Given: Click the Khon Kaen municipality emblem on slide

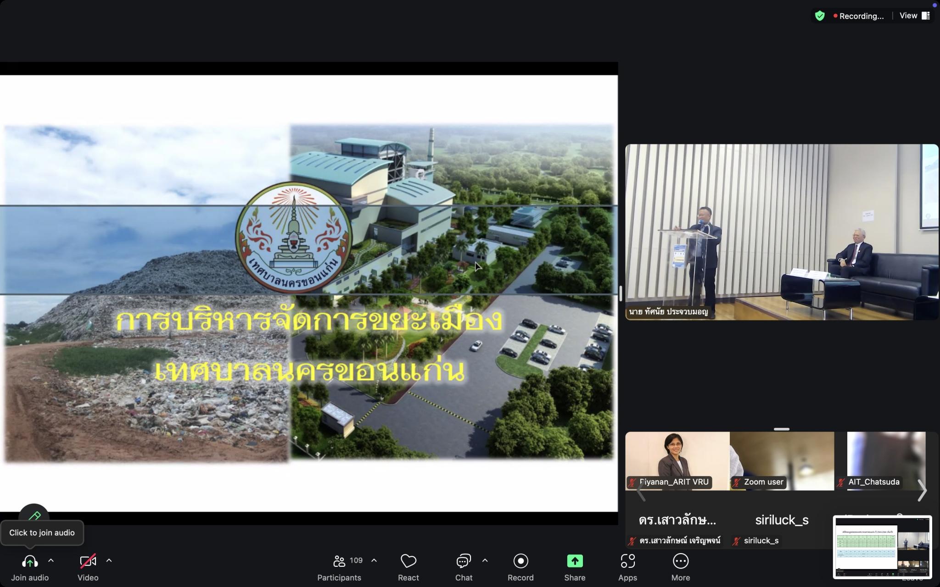Looking at the screenshot, I should [x=294, y=237].
